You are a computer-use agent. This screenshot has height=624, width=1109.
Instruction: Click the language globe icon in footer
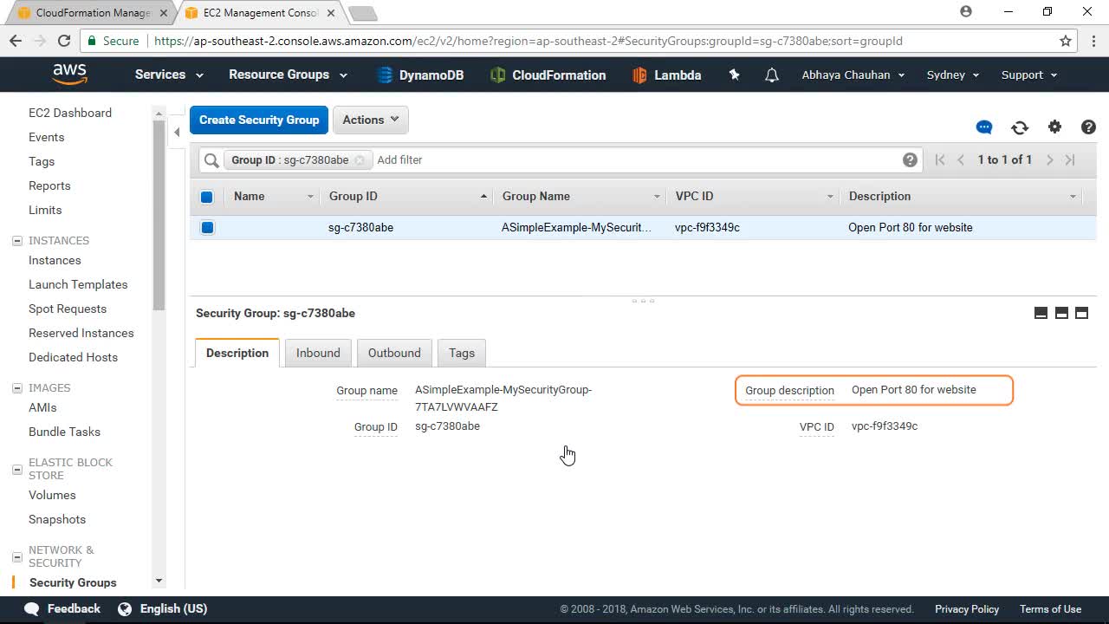point(125,608)
